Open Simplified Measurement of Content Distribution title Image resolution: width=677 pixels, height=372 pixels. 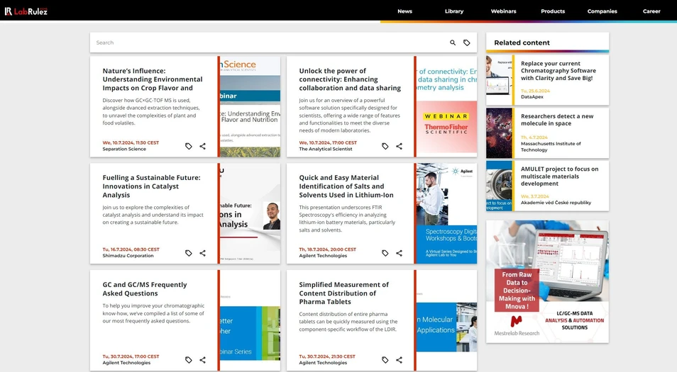[x=343, y=293]
